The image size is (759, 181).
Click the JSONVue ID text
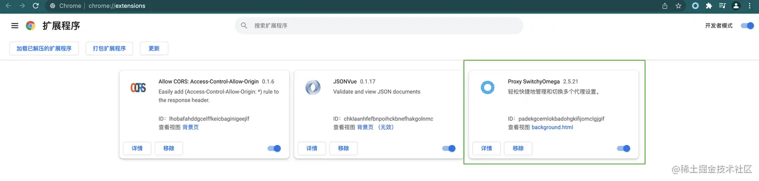(x=383, y=119)
